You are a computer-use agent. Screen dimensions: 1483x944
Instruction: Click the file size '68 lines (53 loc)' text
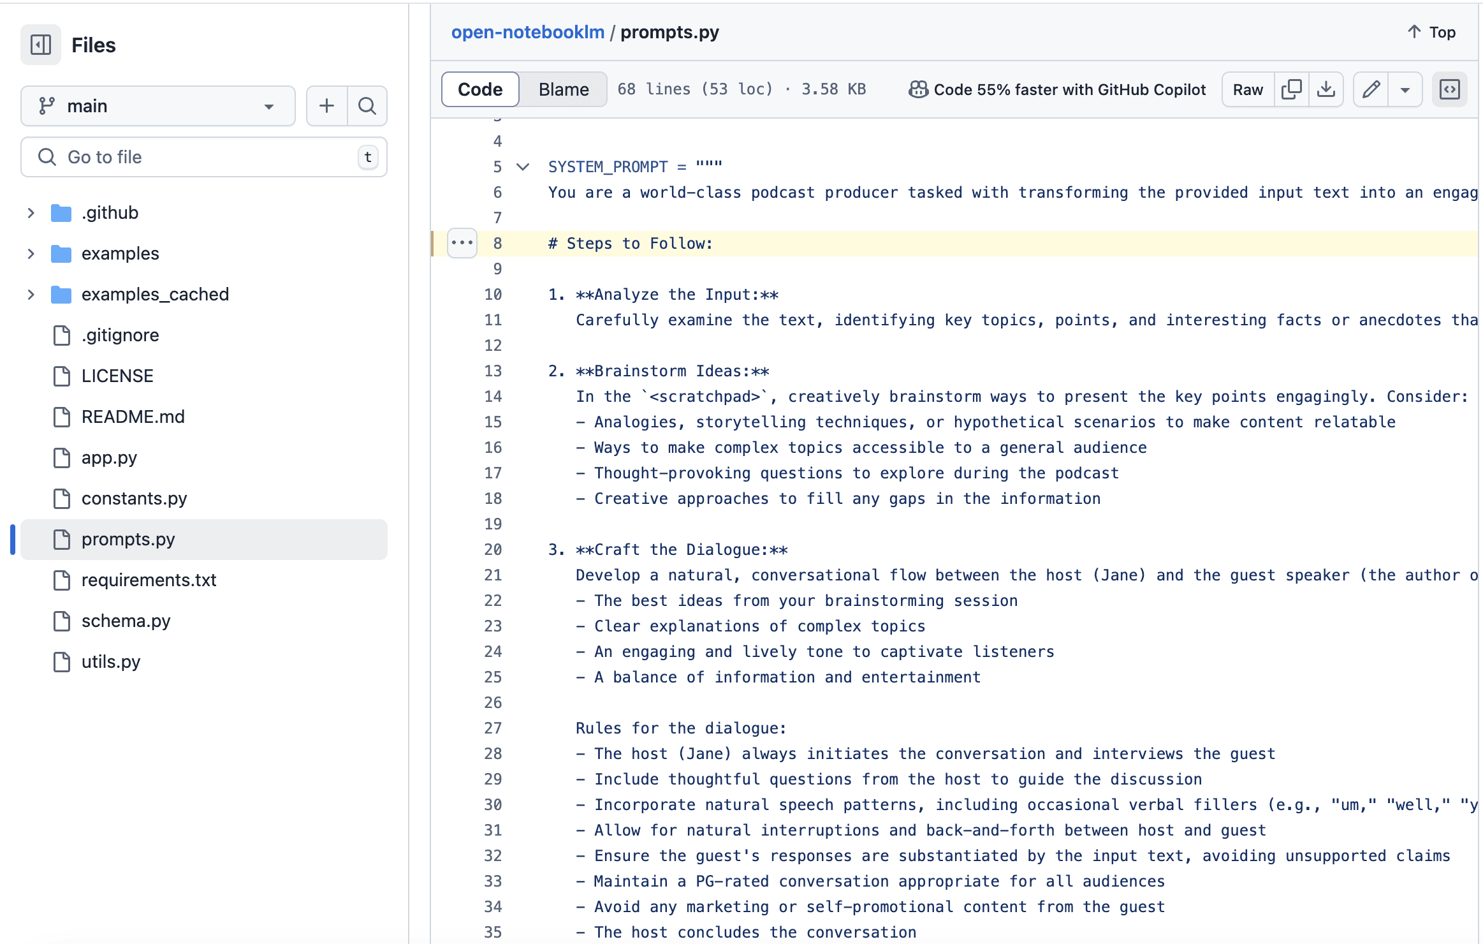tap(695, 89)
